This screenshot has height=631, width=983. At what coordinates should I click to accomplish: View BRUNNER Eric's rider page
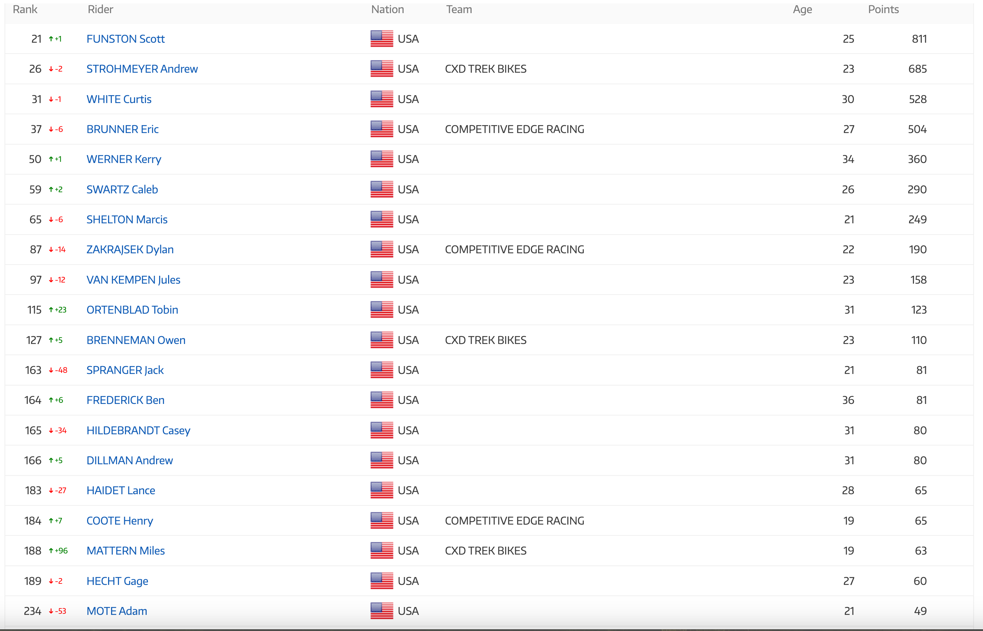[122, 129]
